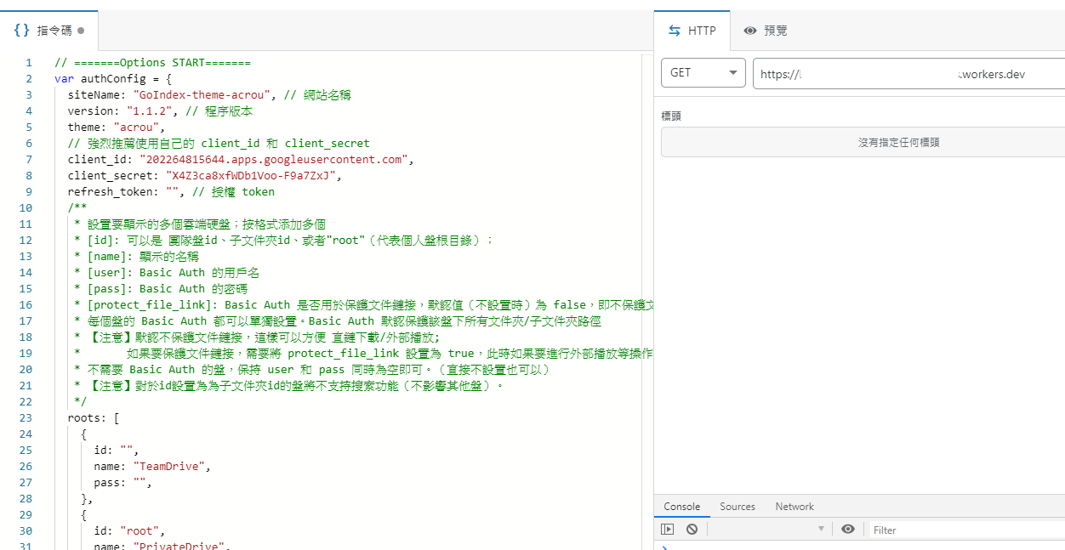Click the preview eye icon
Viewport: 1065px width, 550px height.
750,31
